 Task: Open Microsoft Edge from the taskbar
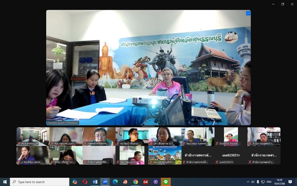(x=115, y=182)
